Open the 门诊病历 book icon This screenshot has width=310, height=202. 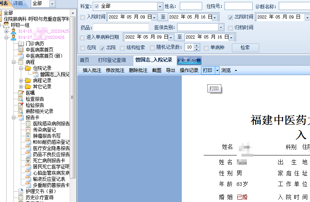coord(21,43)
